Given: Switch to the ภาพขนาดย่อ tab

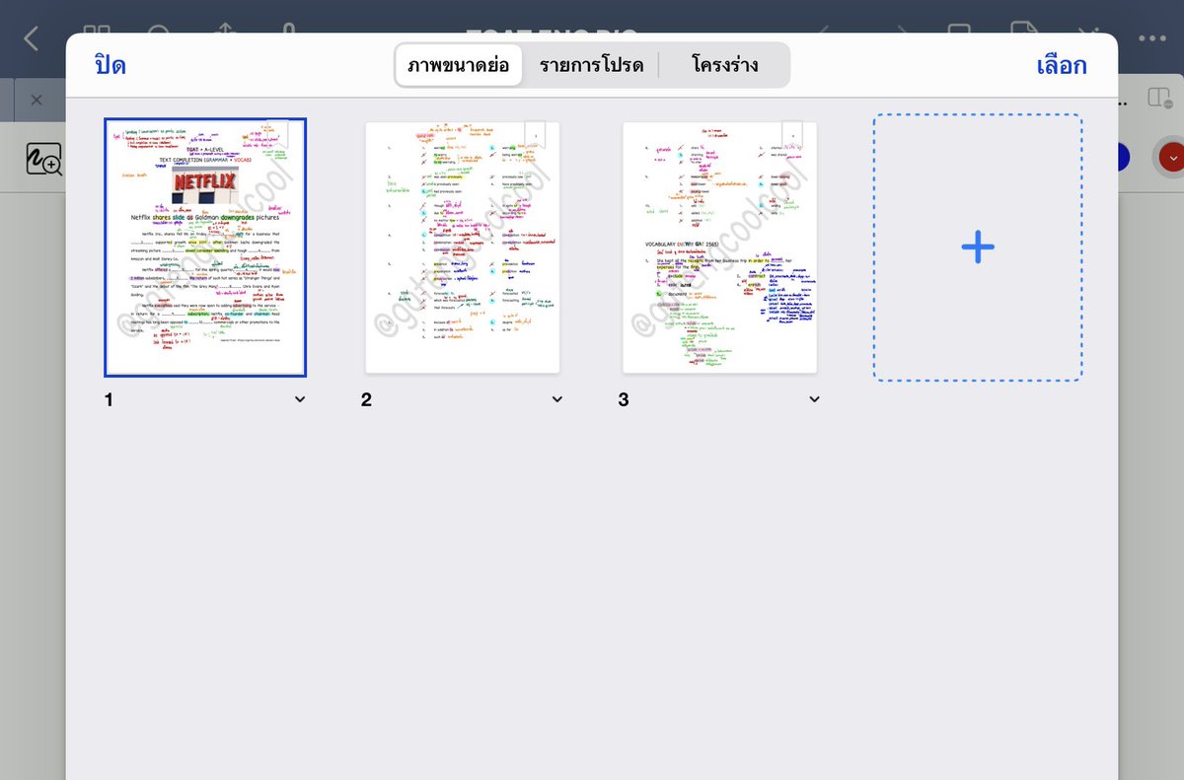Looking at the screenshot, I should point(459,66).
